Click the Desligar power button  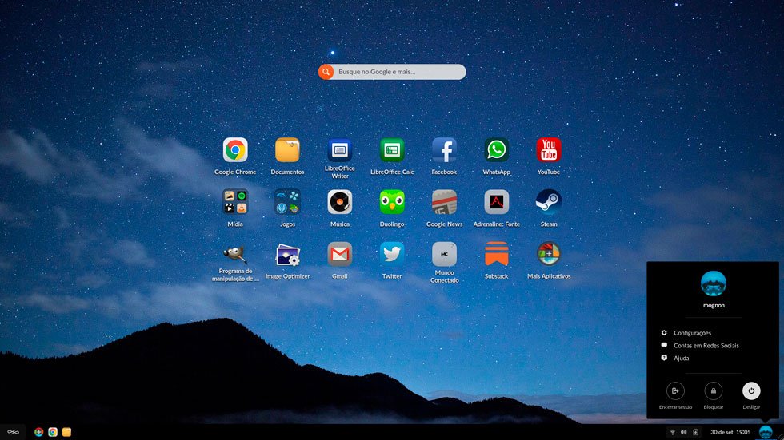tap(751, 391)
